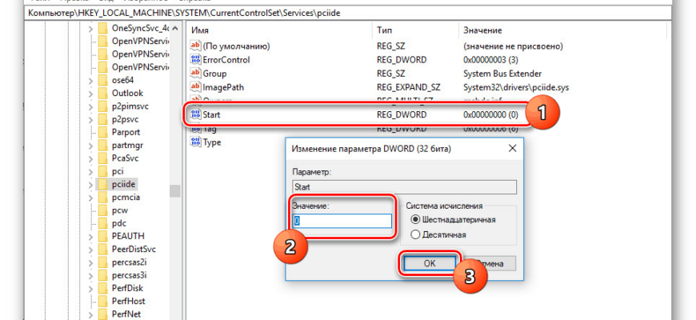696x320 pixels.
Task: Expand the pcmcia tree node chevron
Action: 90,197
